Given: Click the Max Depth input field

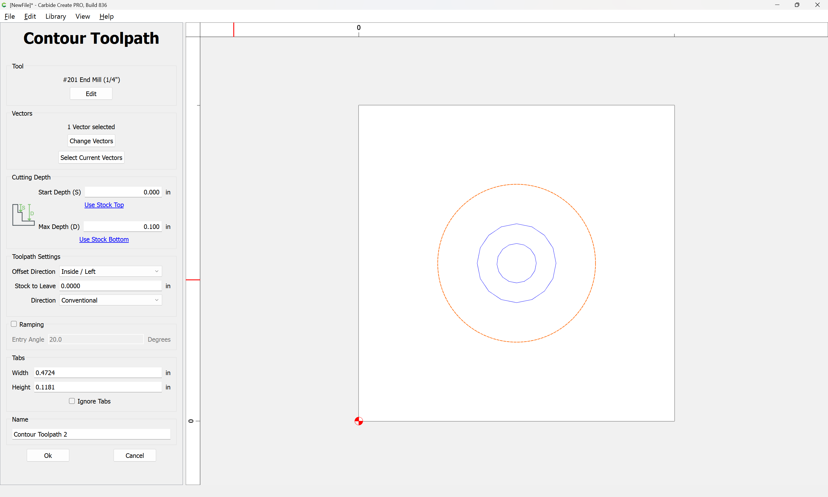Looking at the screenshot, I should coord(122,227).
